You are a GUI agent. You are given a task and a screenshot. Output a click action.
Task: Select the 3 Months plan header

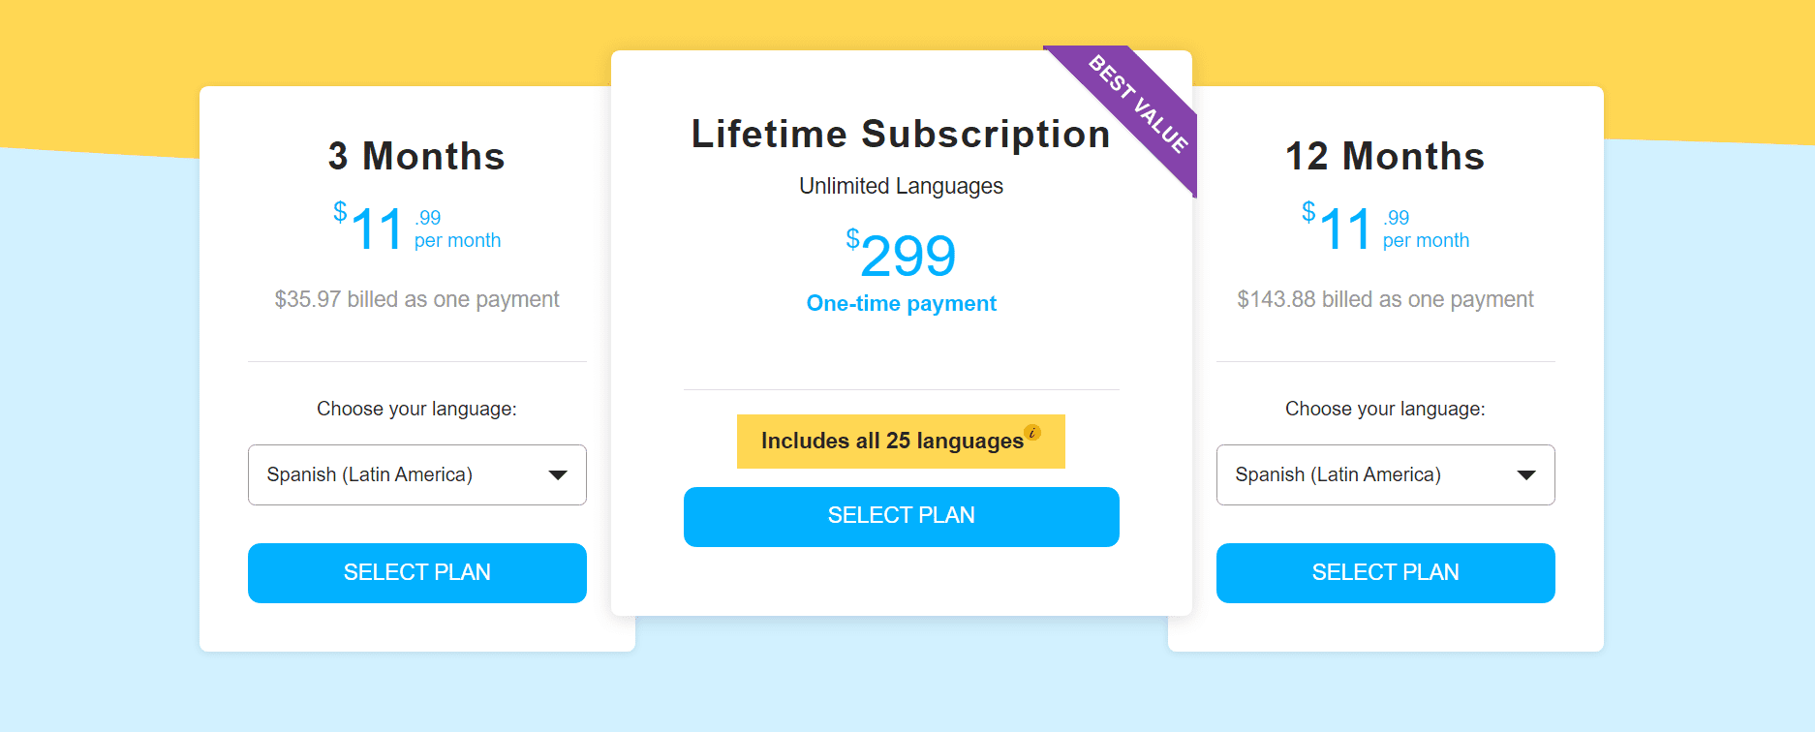pyautogui.click(x=416, y=156)
